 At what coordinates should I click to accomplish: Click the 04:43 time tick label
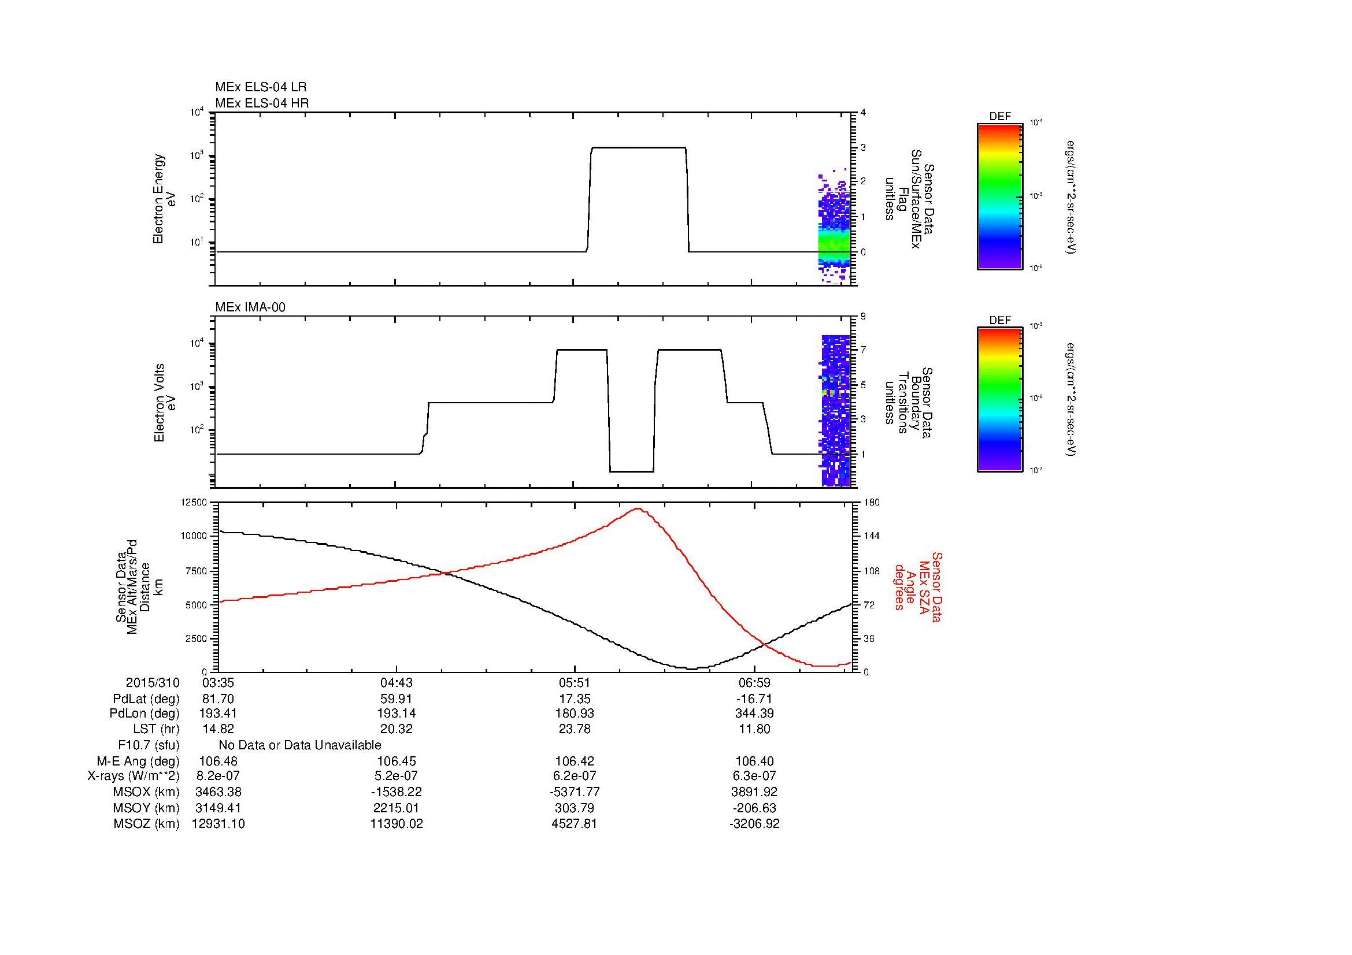tap(397, 682)
